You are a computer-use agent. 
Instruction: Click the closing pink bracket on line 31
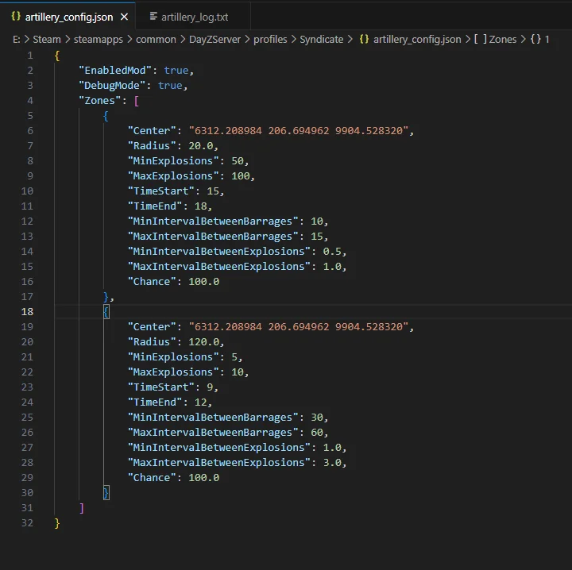(82, 508)
